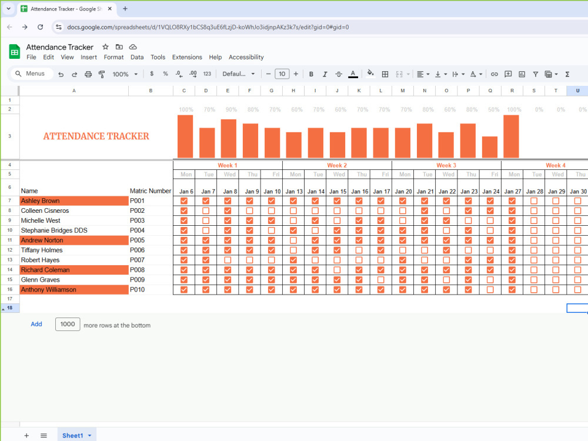This screenshot has height=441, width=588.
Task: View site information icon in address bar
Action: point(58,27)
